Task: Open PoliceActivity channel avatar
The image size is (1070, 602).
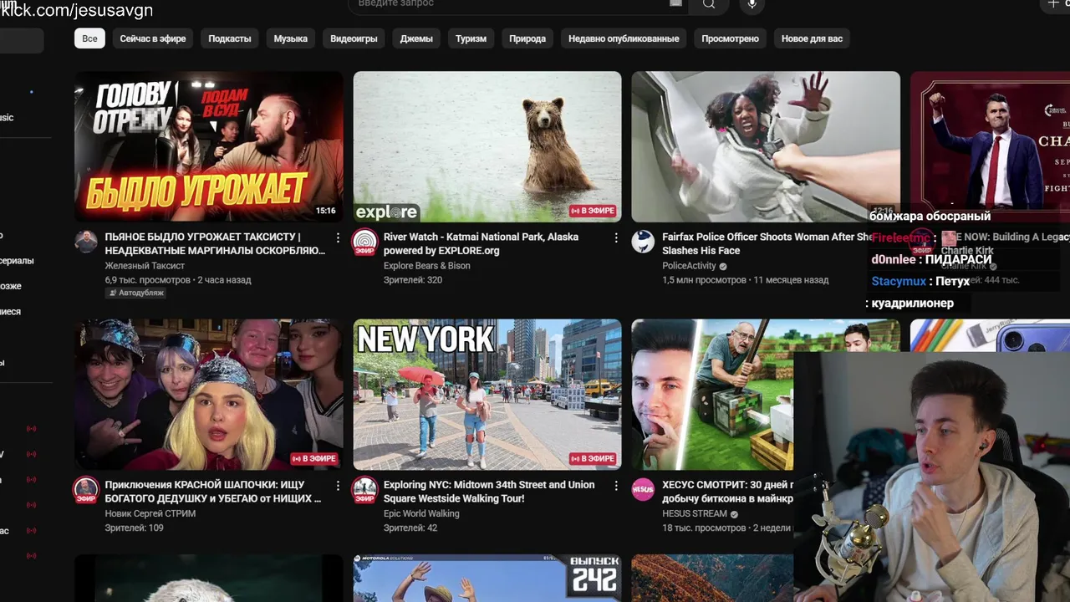Action: click(x=643, y=242)
